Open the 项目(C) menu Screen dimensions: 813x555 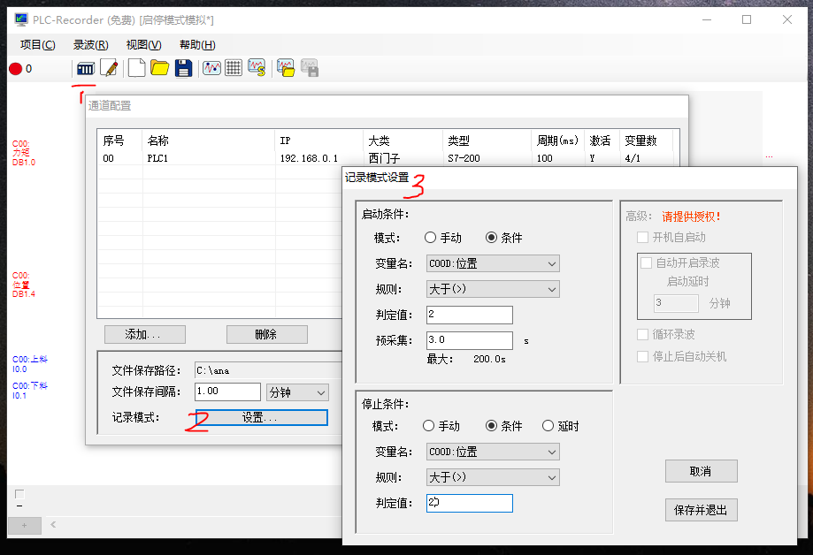(x=37, y=45)
